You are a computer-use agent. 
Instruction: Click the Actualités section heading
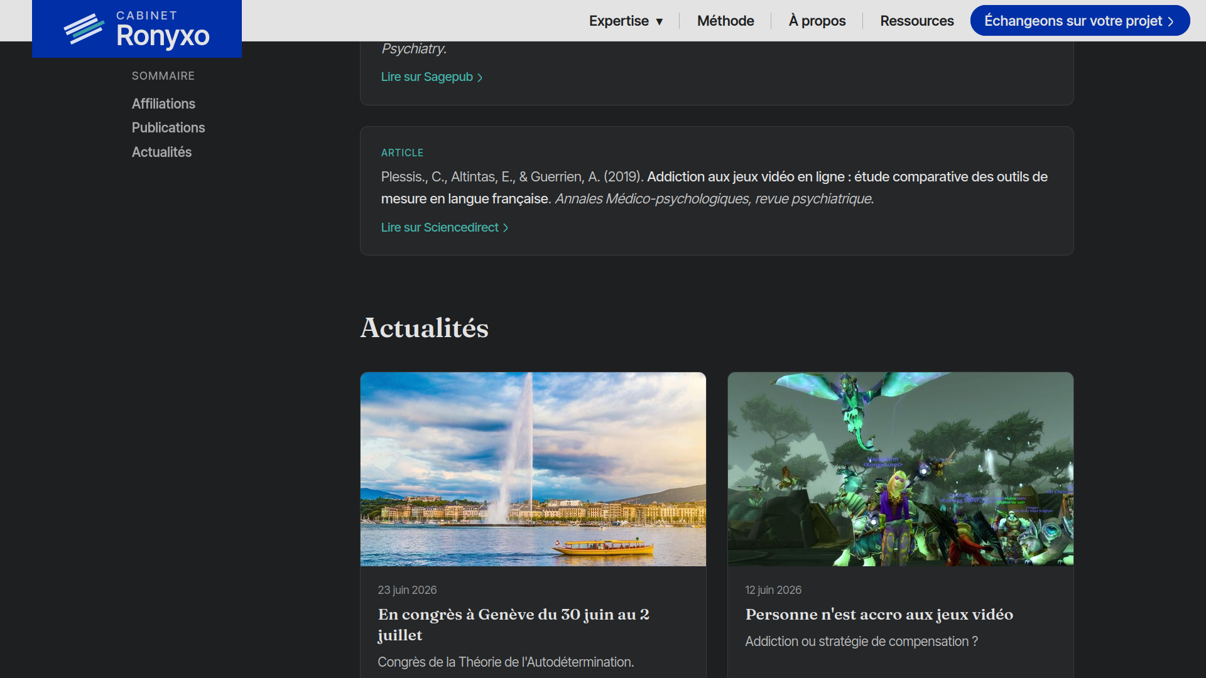click(x=425, y=328)
